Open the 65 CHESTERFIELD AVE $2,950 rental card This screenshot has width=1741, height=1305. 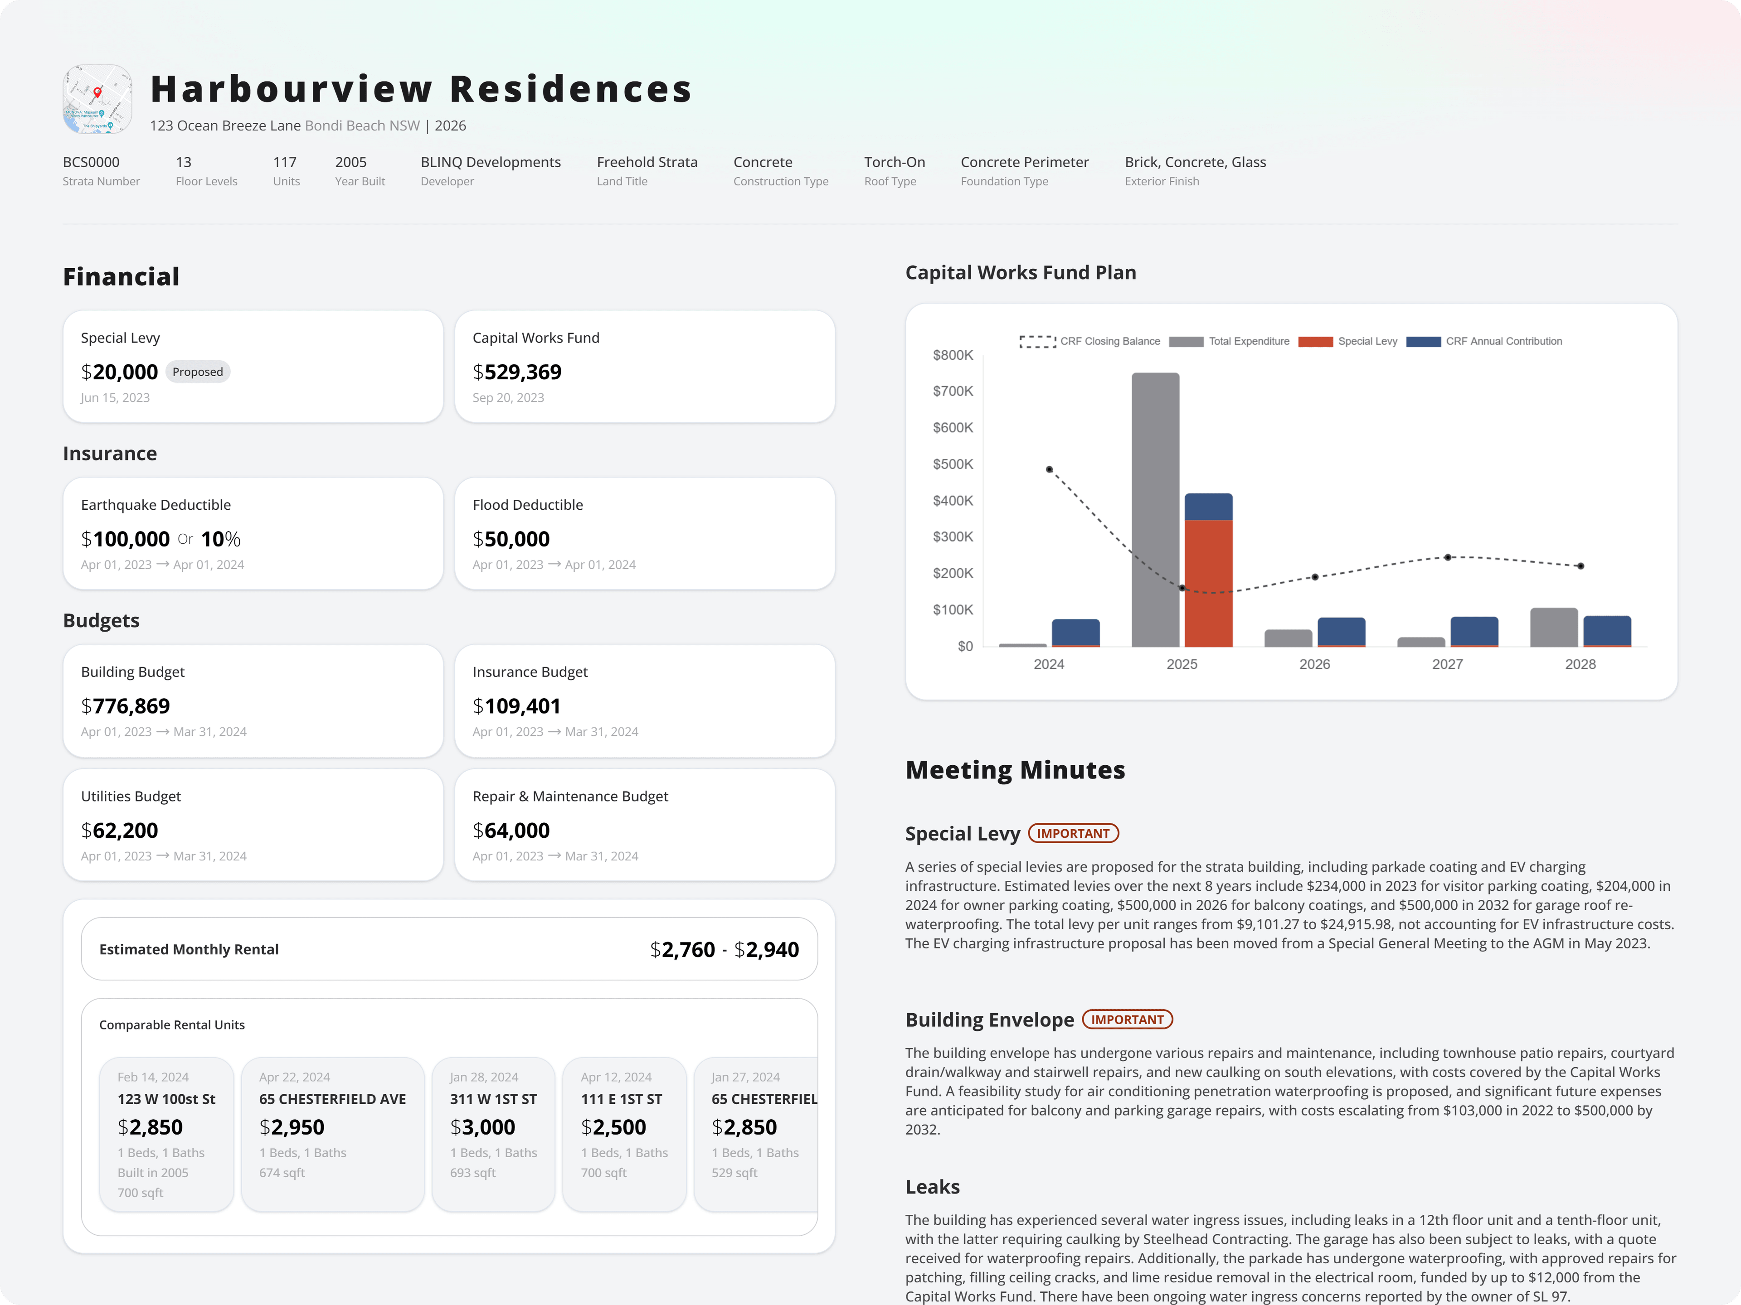click(x=333, y=1134)
